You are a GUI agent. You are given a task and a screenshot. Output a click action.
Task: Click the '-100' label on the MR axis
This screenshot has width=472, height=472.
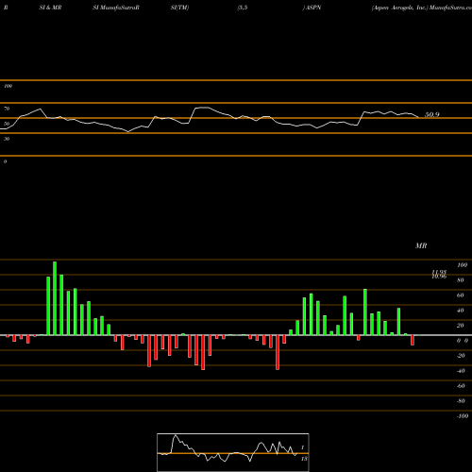463,416
